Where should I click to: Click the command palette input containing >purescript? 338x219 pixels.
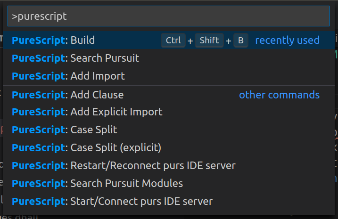168,16
